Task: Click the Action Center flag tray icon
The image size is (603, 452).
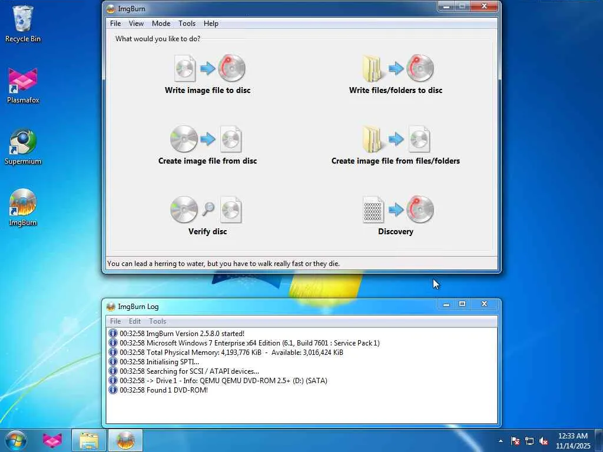Action: click(x=515, y=441)
